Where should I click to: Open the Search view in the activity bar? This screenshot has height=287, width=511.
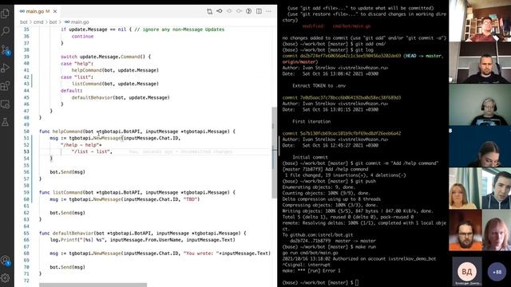6,32
